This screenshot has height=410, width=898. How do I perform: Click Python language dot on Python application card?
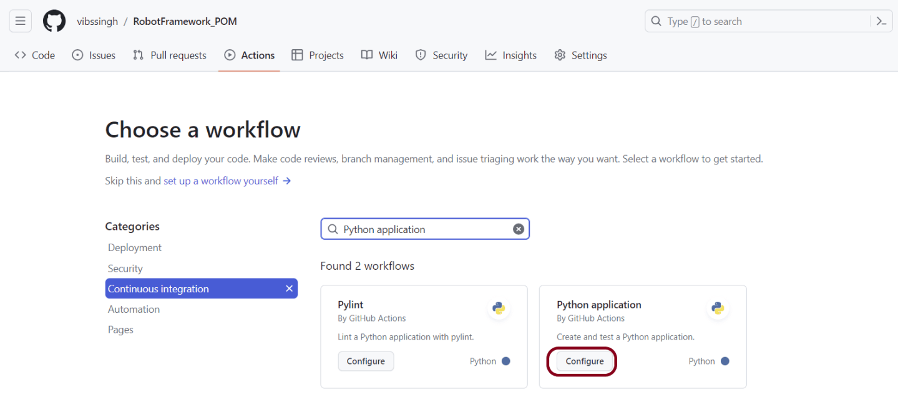pos(725,361)
